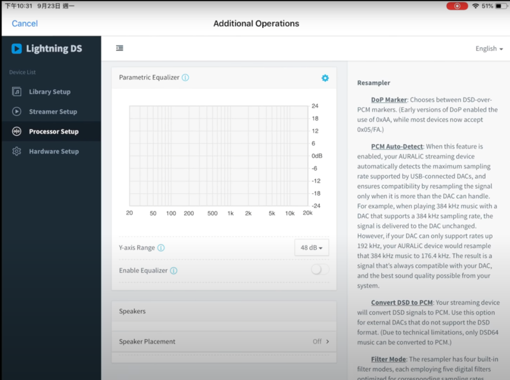Click the Lightning DS logo icon
The image size is (510, 380).
tap(17, 48)
